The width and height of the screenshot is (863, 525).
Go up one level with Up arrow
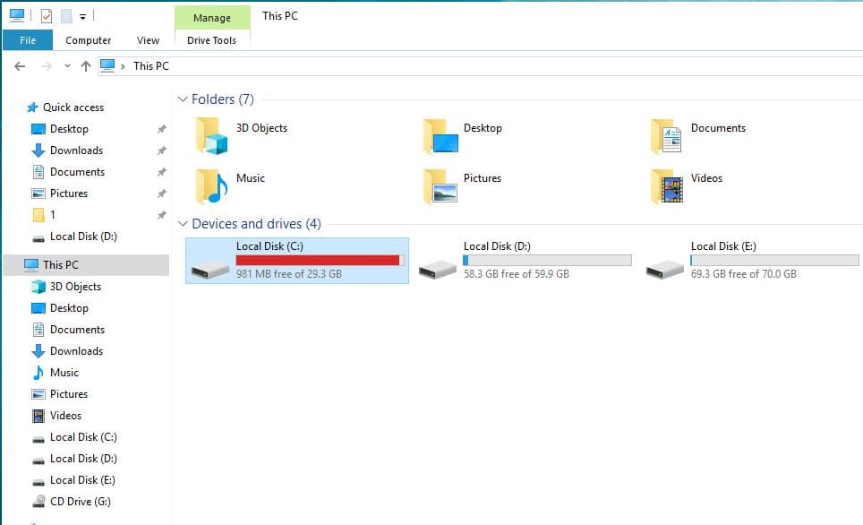click(x=85, y=66)
